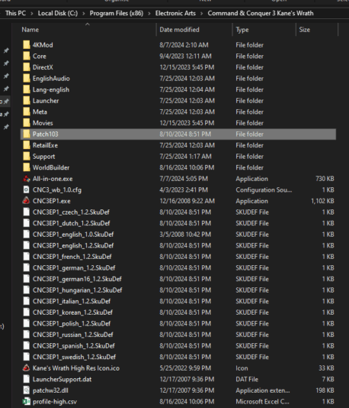The width and height of the screenshot is (349, 408).
Task: Select the CNC3EP1_english_1.2.SkuDef file name
Action: (x=73, y=245)
